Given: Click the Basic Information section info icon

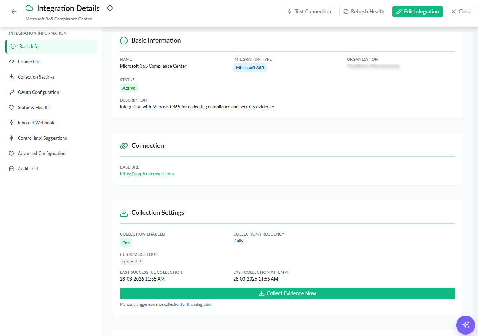Looking at the screenshot, I should [x=124, y=40].
